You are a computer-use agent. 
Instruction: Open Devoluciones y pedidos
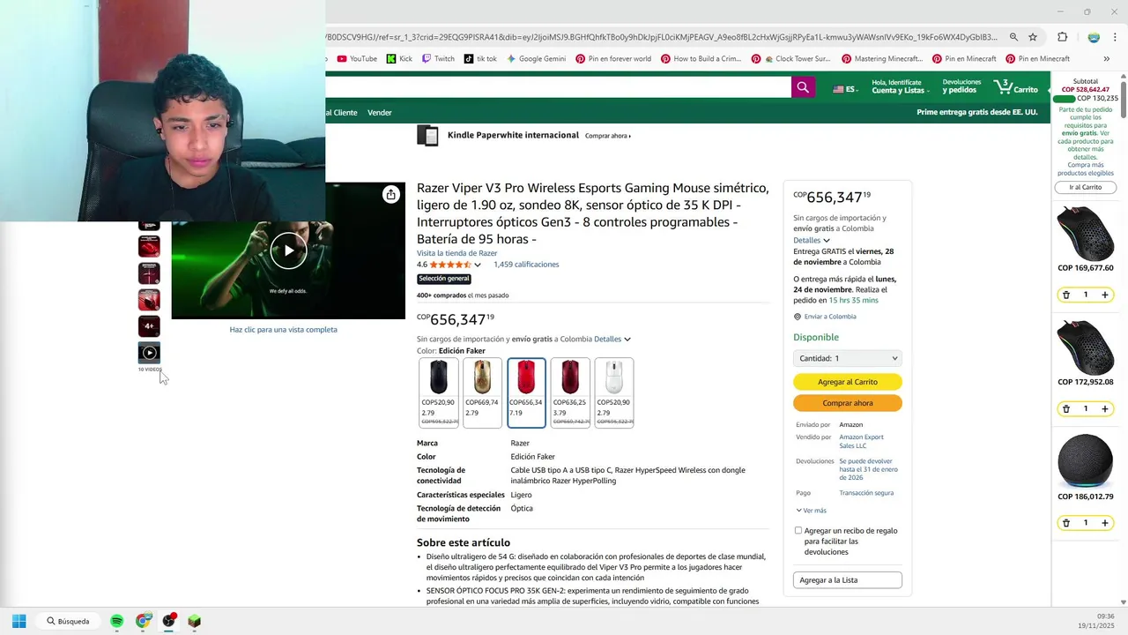[961, 86]
